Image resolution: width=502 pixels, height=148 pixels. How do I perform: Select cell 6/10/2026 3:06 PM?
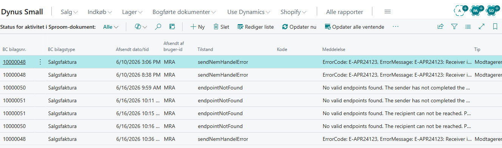[x=138, y=62]
